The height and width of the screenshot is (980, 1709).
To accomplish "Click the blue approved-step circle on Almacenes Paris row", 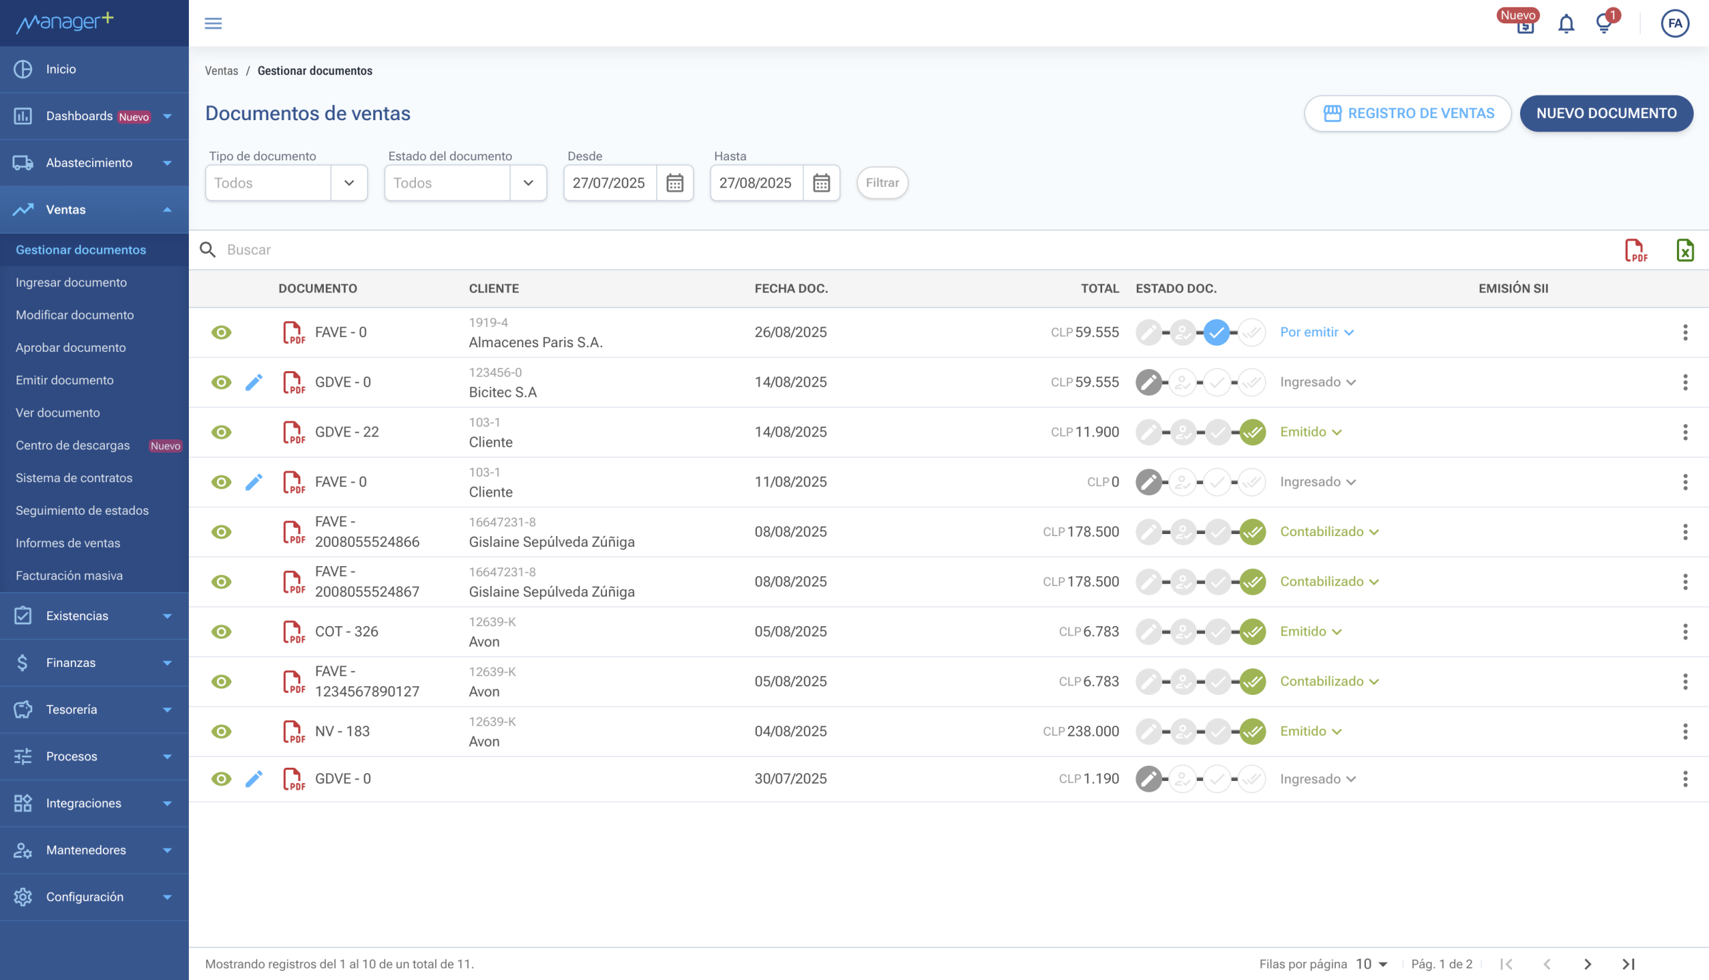I will pyautogui.click(x=1216, y=332).
